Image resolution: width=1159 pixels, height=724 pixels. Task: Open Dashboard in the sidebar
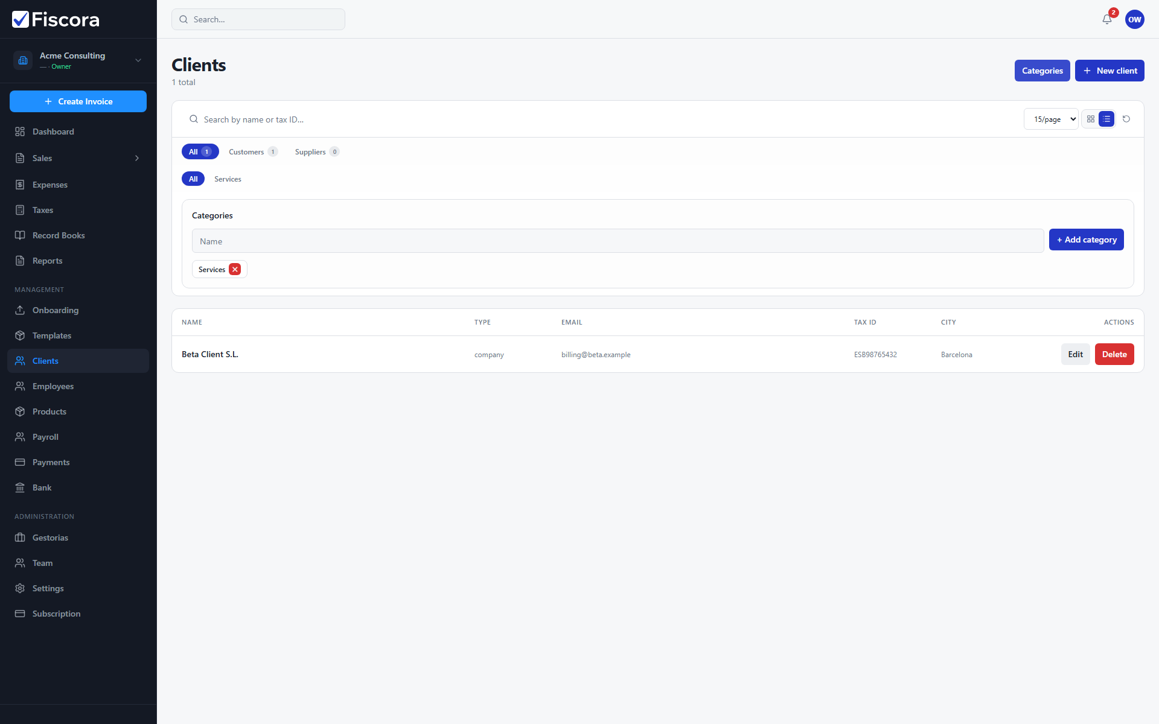tap(78, 132)
